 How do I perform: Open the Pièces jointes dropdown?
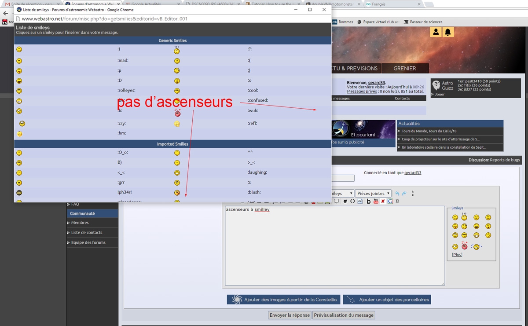tap(373, 194)
